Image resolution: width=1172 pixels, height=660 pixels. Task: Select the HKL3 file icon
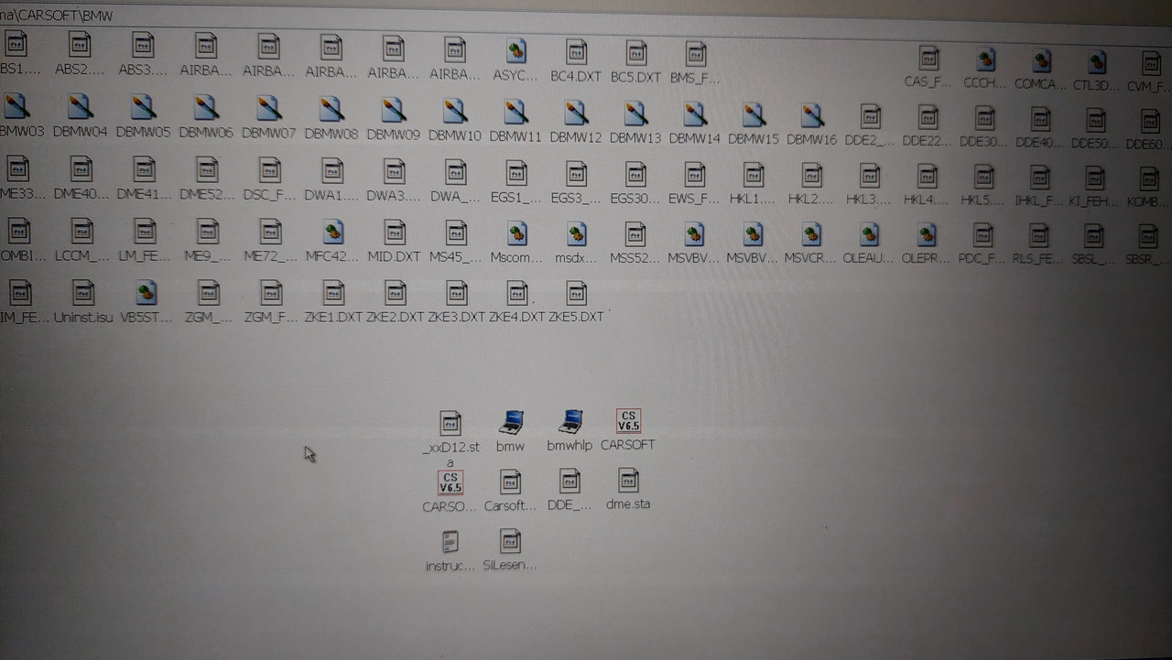pos(870,176)
